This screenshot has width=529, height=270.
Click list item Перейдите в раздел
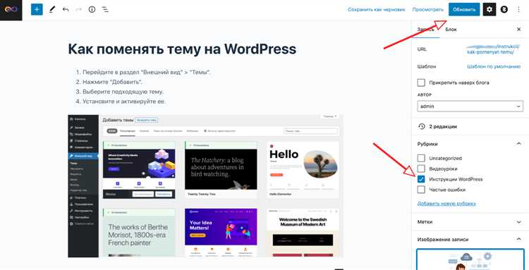147,73
